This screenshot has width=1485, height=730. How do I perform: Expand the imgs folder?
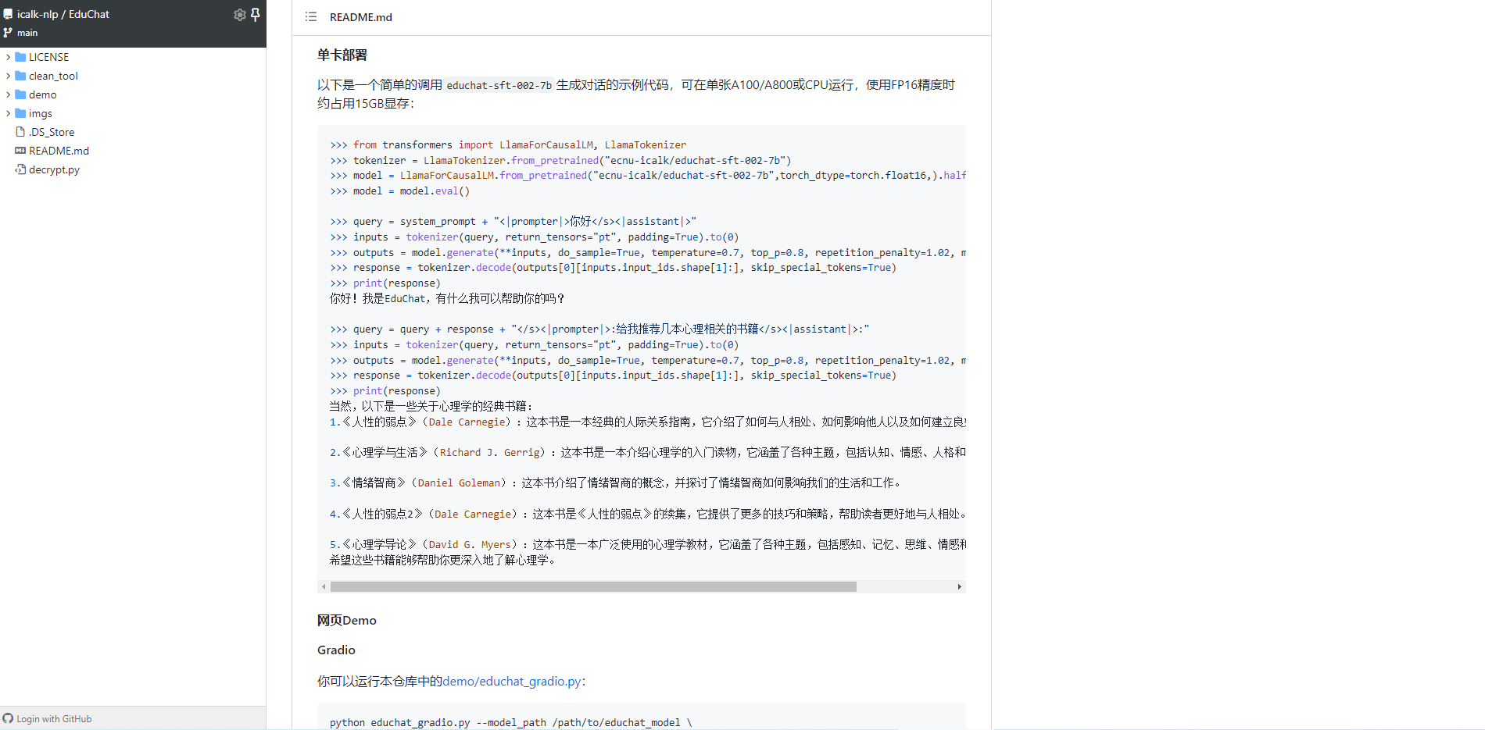[x=9, y=112]
